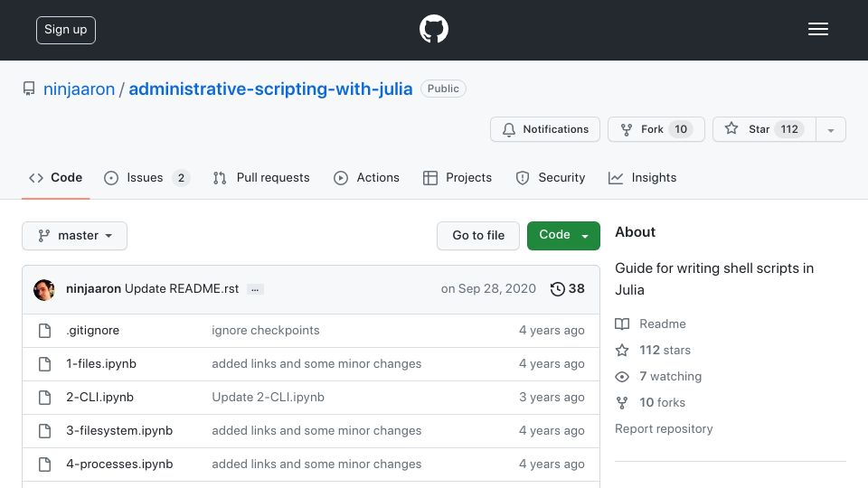
Task: Click the Issues circle-dot icon
Action: click(111, 178)
